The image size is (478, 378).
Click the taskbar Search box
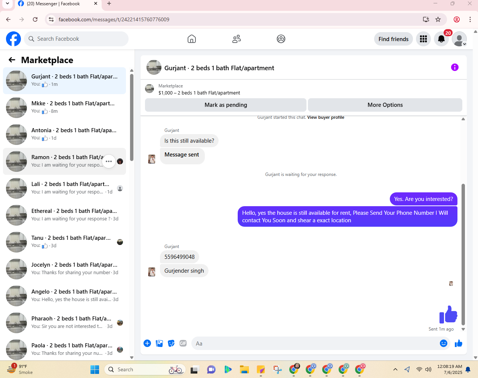(x=145, y=369)
